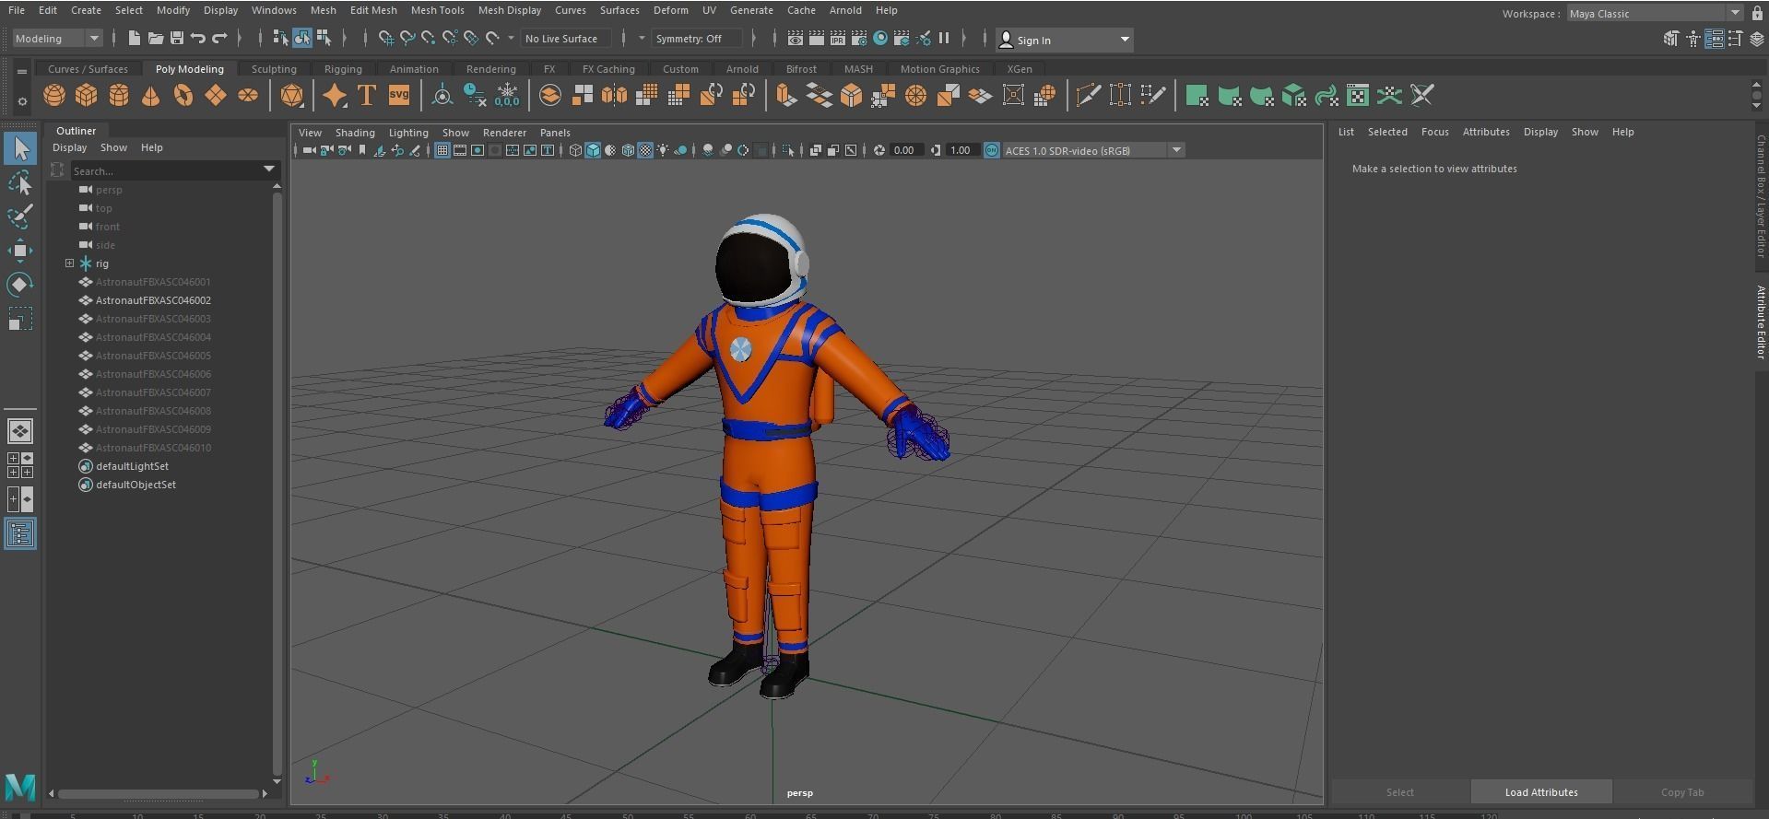Switch to the Sculpting shelf tab
The image size is (1769, 819).
(274, 69)
